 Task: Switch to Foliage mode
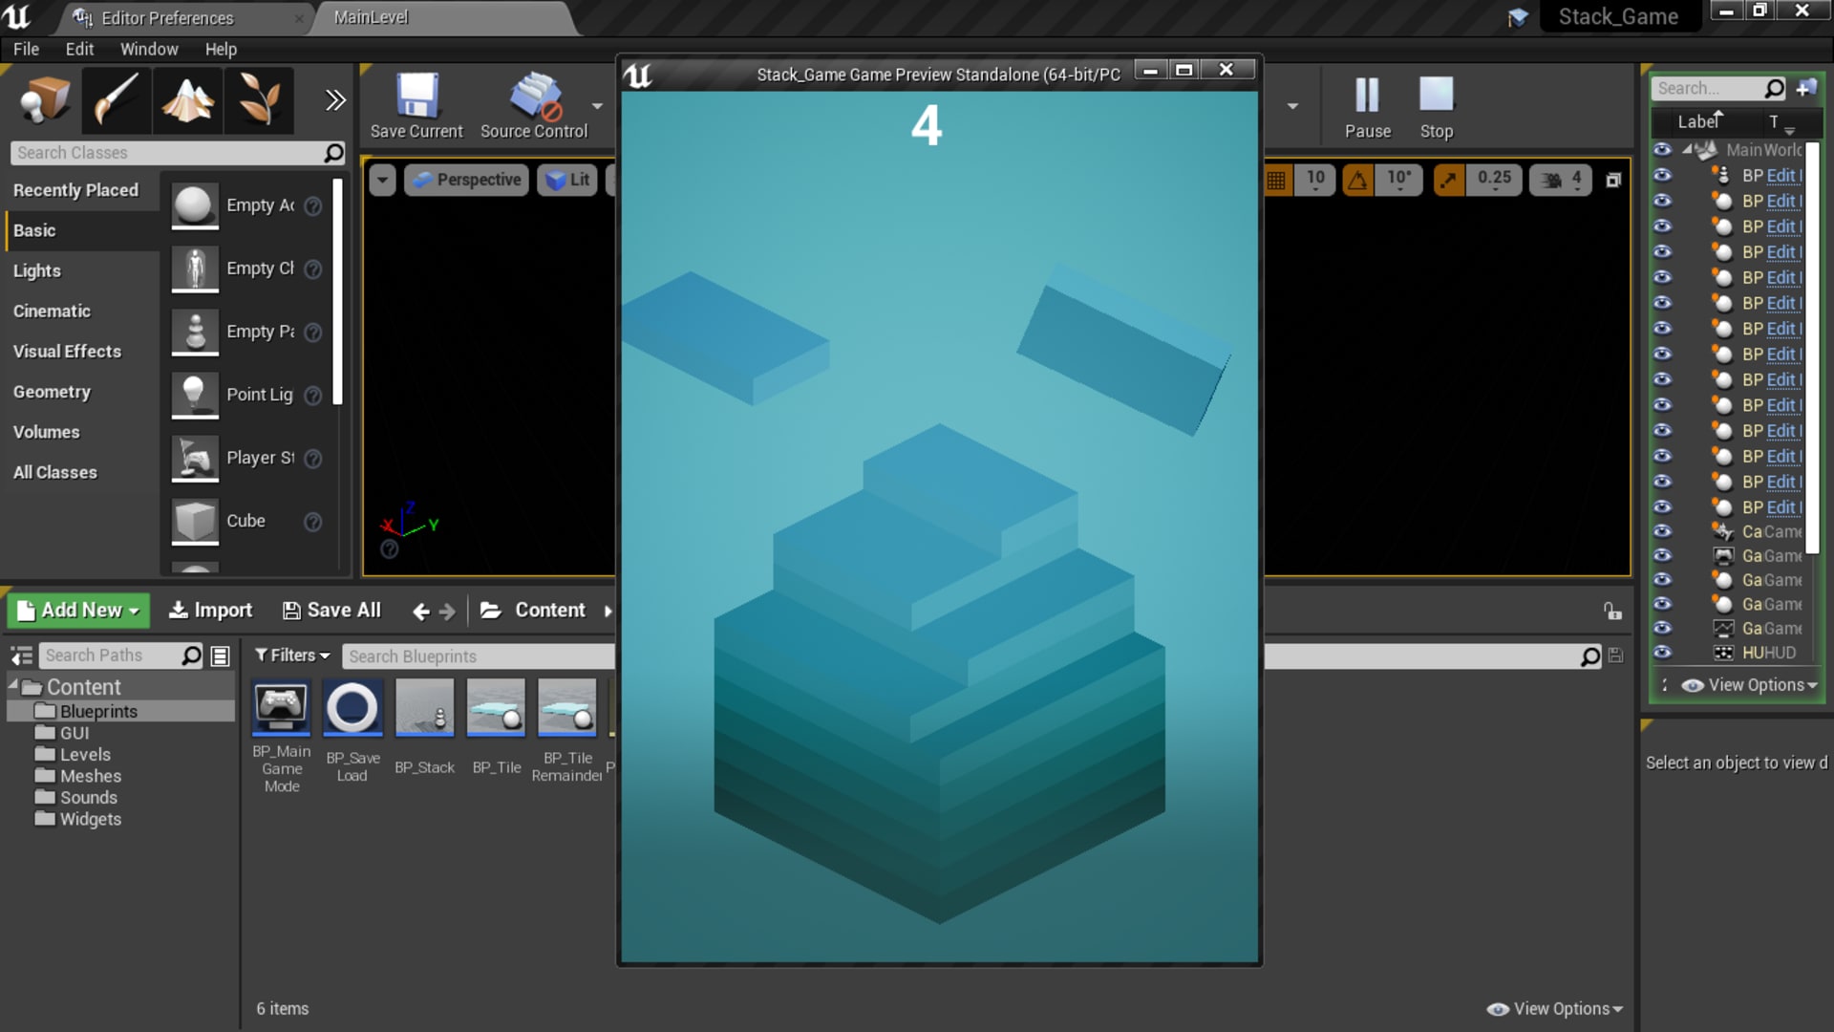pyautogui.click(x=258, y=100)
